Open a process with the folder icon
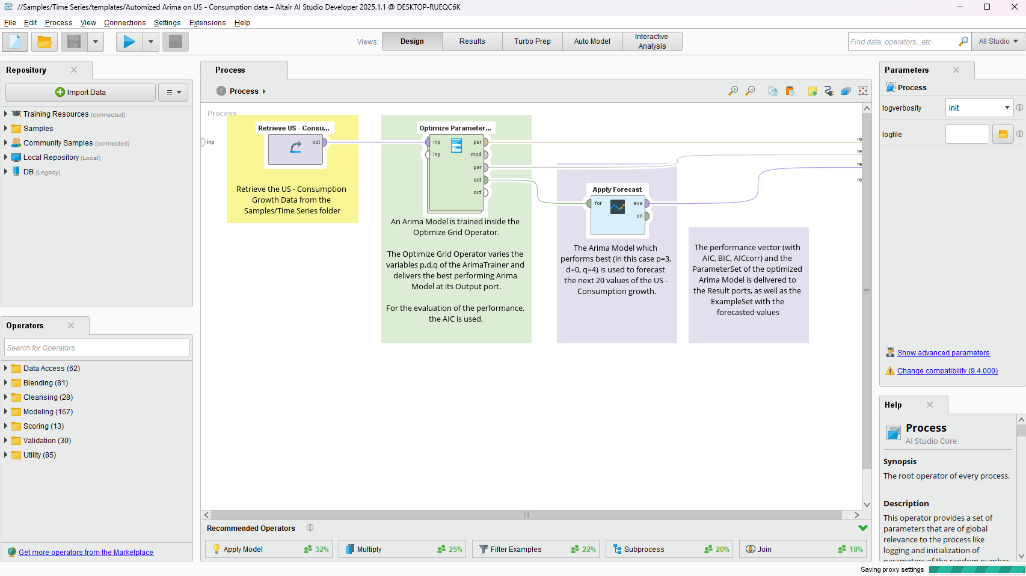 45,41
